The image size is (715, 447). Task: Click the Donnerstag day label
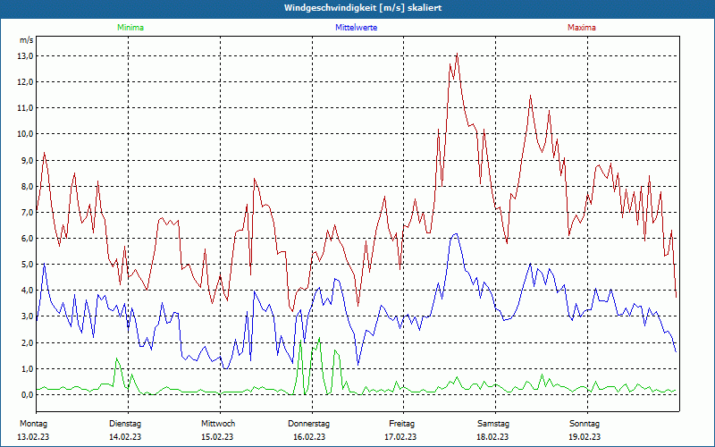click(308, 424)
